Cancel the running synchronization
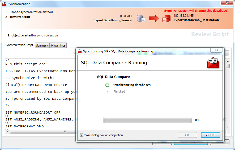 coord(210,135)
